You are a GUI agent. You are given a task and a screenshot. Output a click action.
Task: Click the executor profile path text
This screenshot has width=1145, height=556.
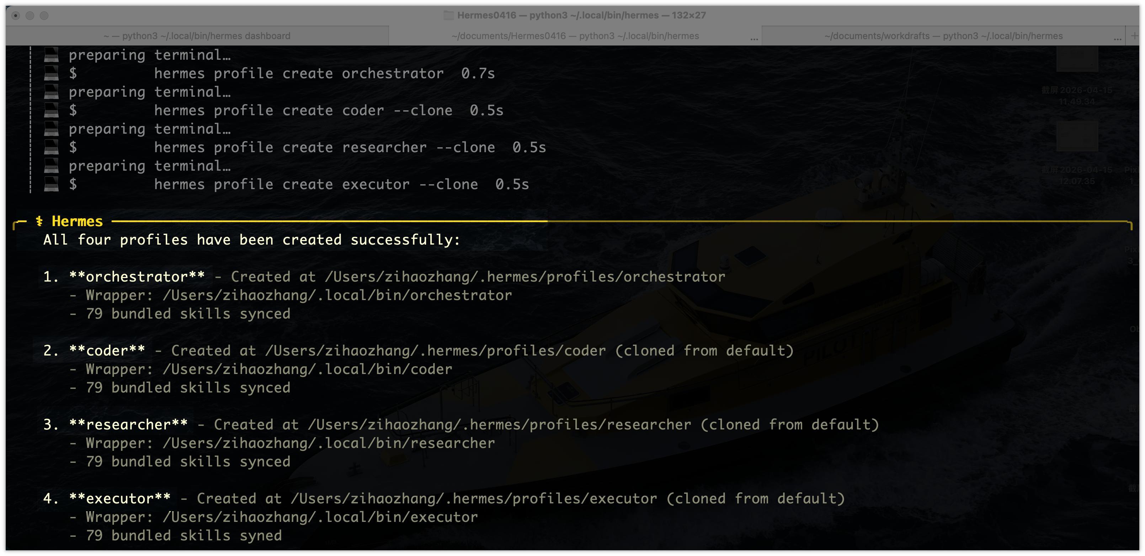tap(473, 499)
